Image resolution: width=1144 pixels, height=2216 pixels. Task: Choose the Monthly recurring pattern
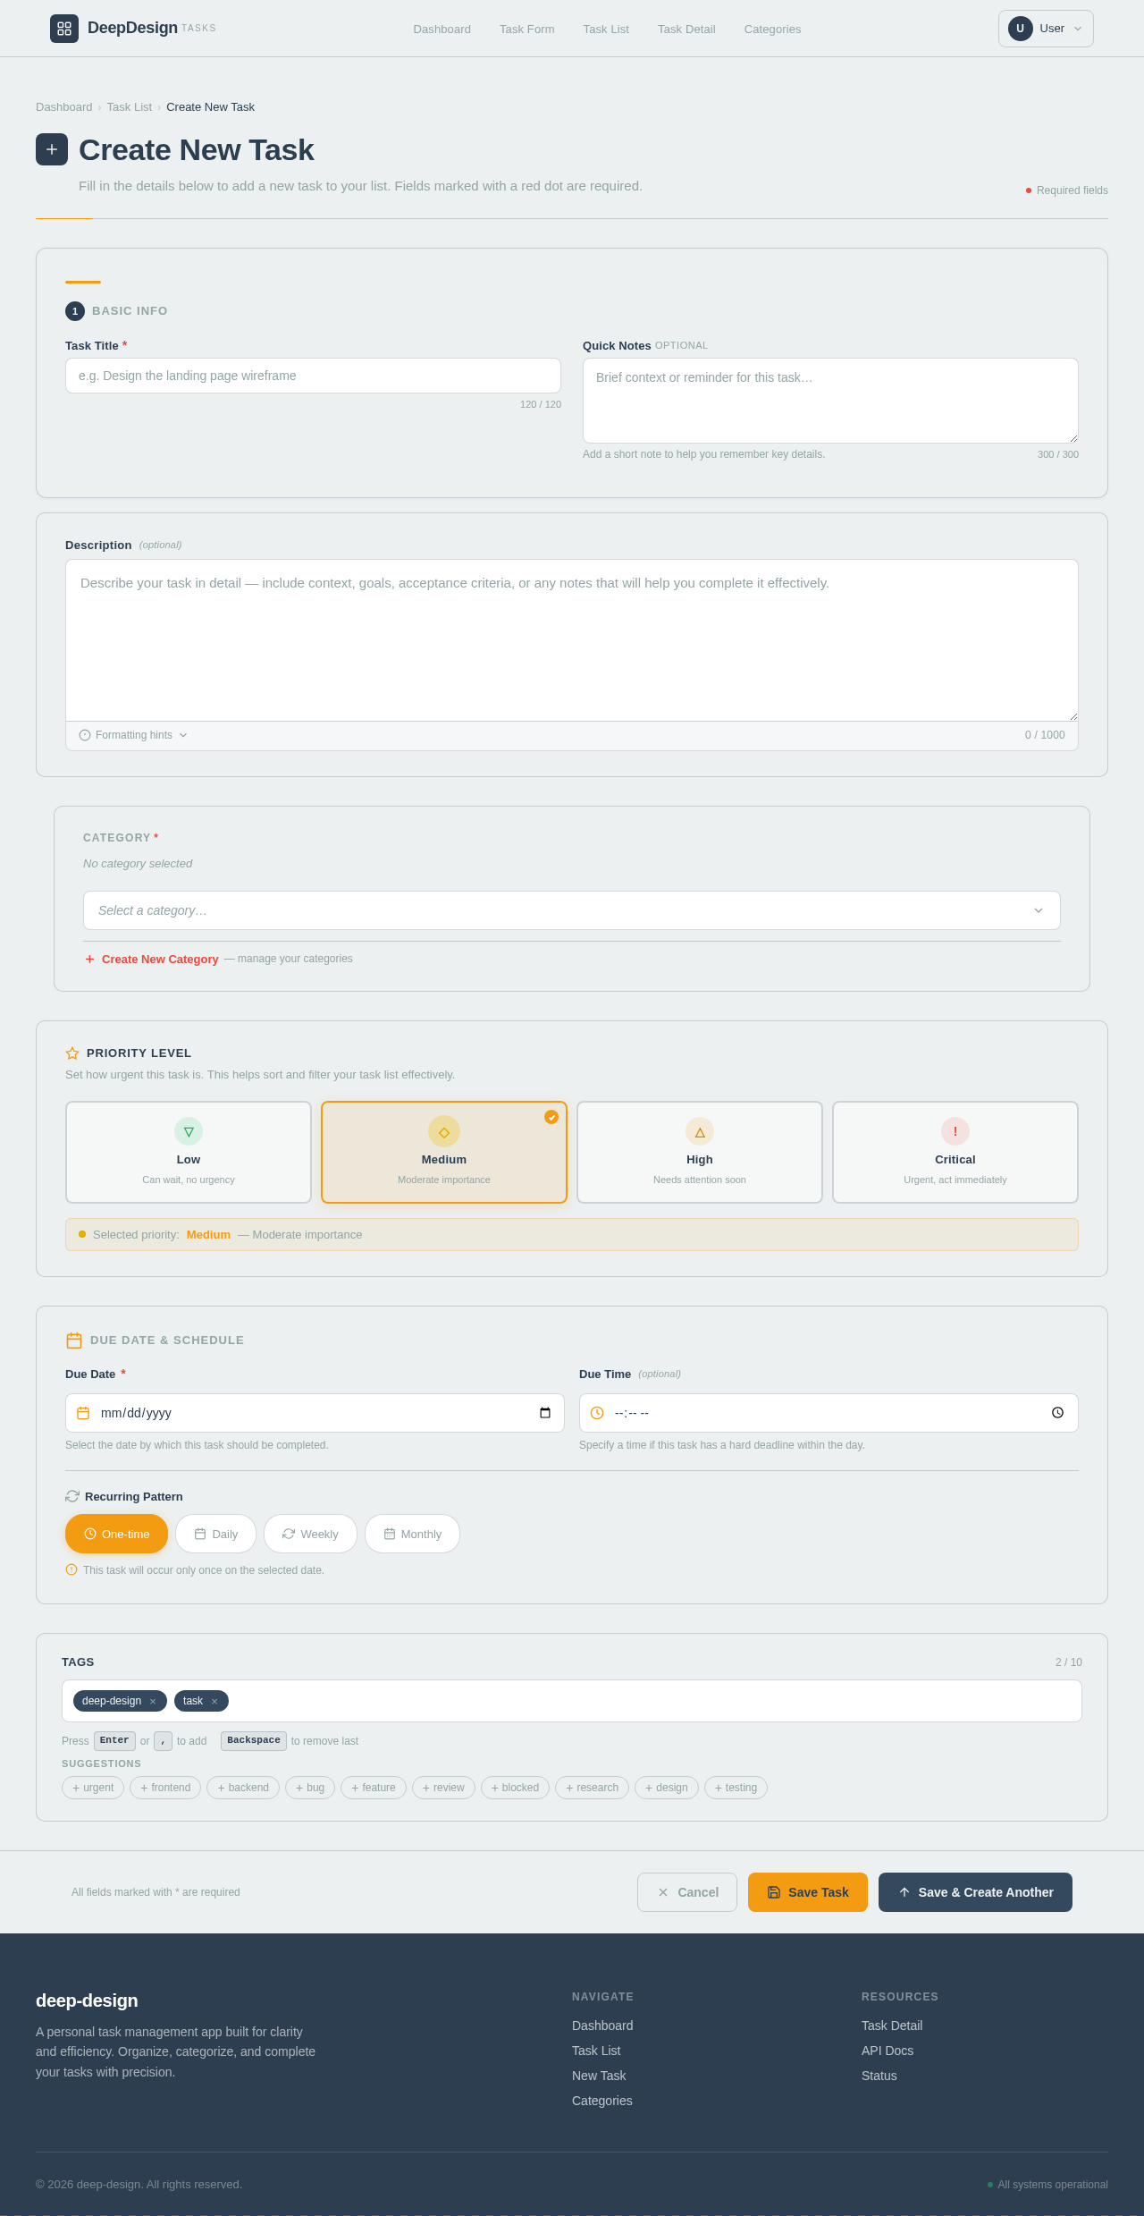412,1534
